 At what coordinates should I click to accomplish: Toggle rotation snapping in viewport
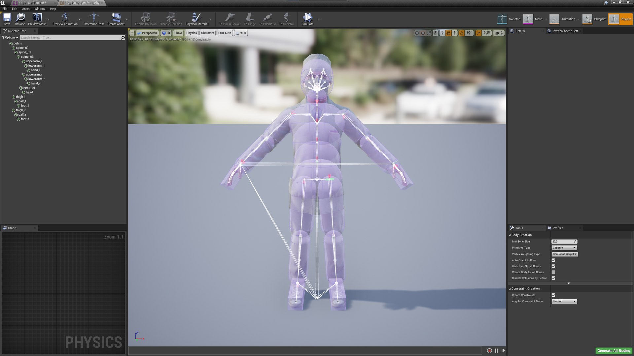coord(462,33)
